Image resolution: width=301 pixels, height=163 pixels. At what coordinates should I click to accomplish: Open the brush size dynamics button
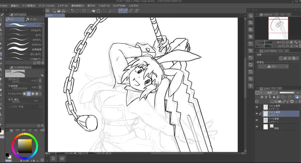[x=40, y=81]
